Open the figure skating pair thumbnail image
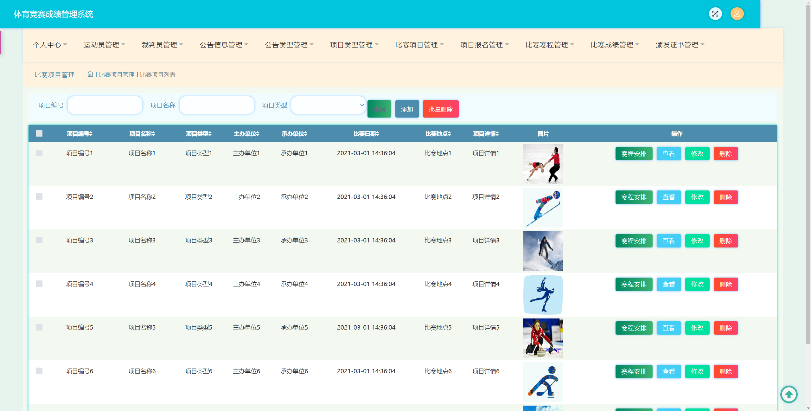The height and width of the screenshot is (411, 811). click(x=543, y=164)
